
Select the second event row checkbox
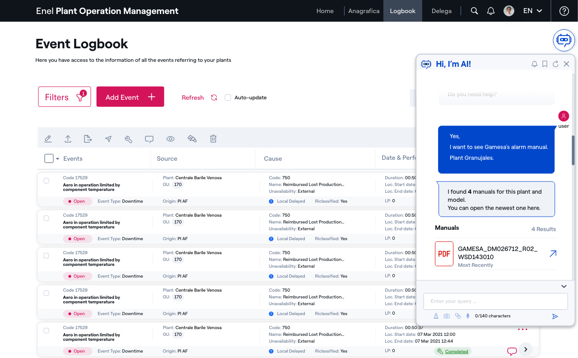[x=46, y=218]
